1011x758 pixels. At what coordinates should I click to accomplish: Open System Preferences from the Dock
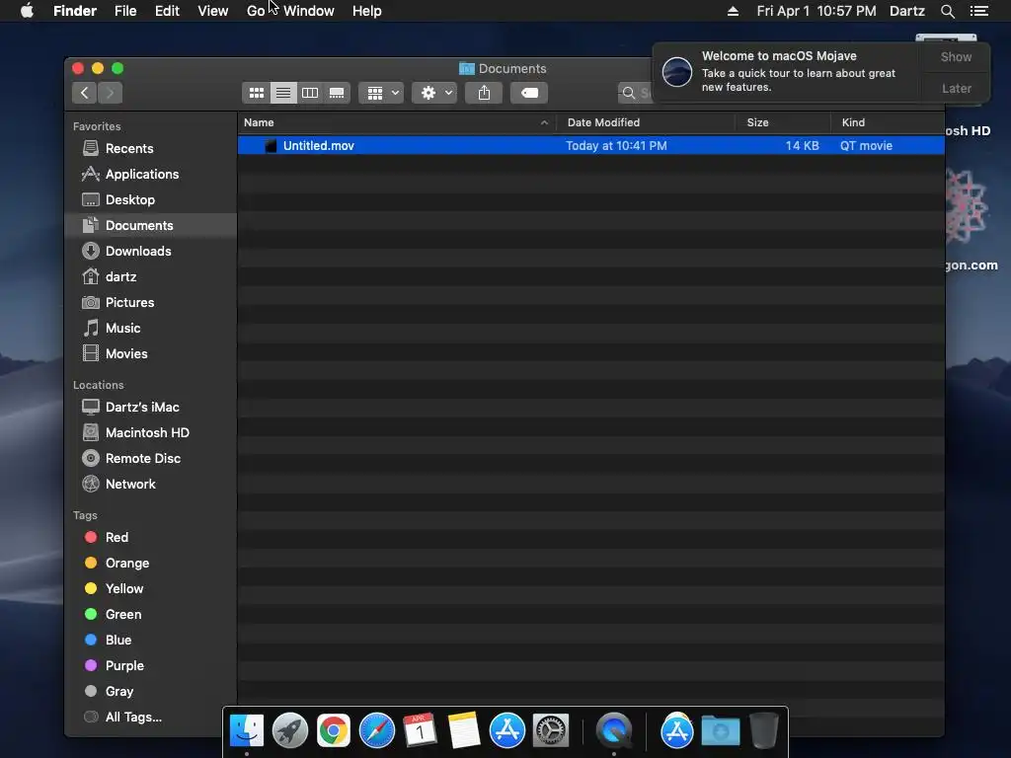pyautogui.click(x=551, y=730)
